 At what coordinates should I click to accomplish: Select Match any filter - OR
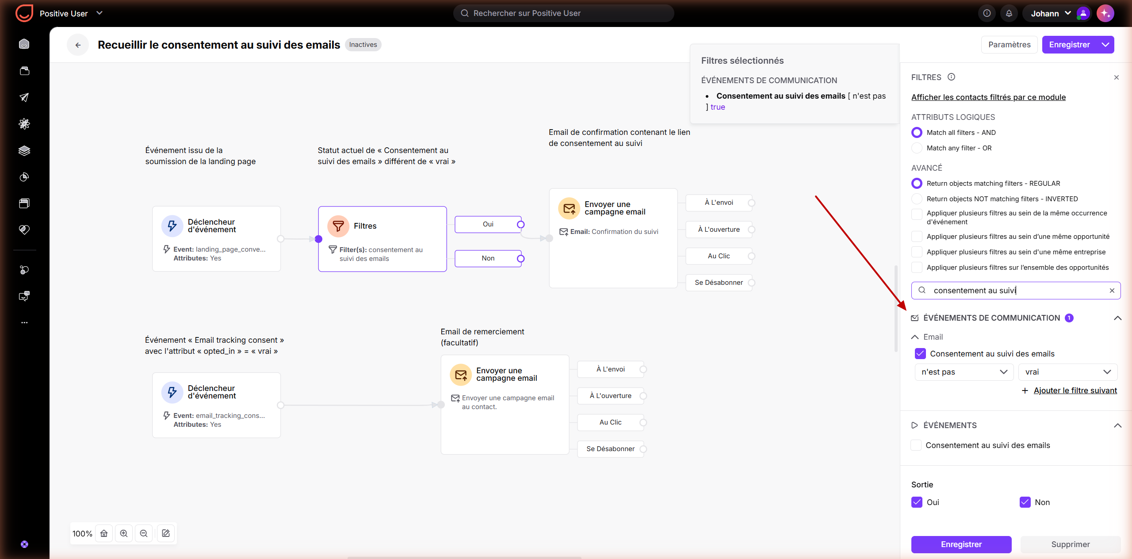(x=917, y=148)
